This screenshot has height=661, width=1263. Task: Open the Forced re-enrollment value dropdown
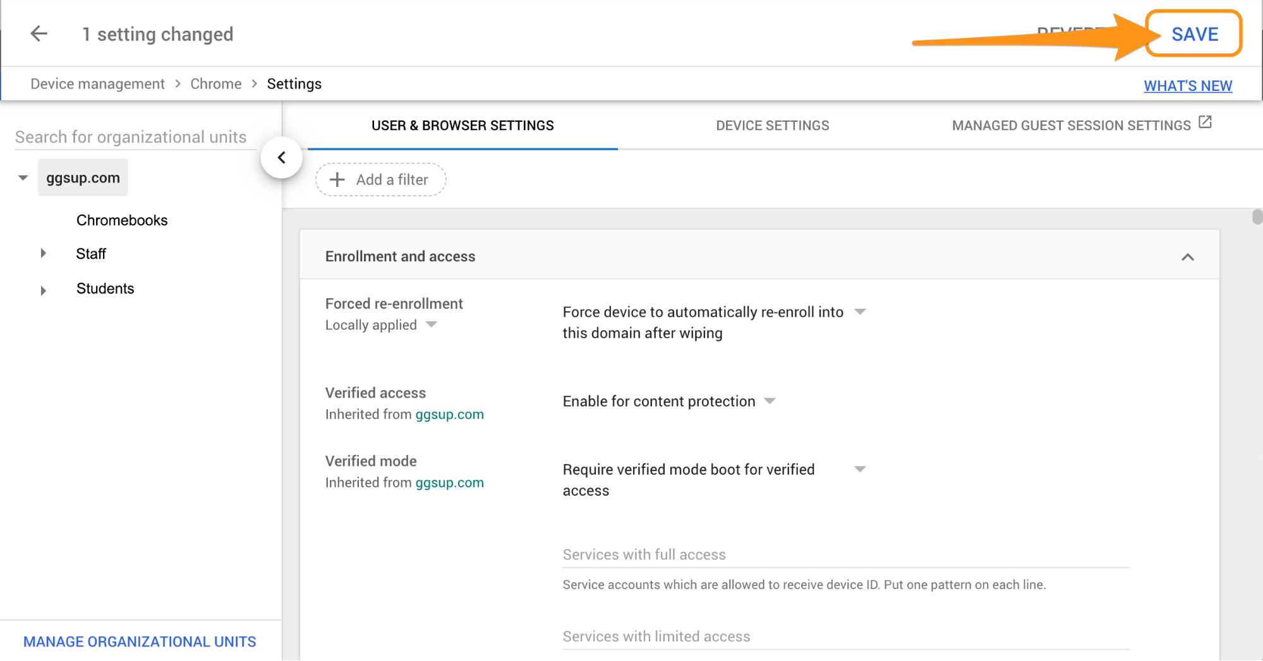[x=860, y=312]
